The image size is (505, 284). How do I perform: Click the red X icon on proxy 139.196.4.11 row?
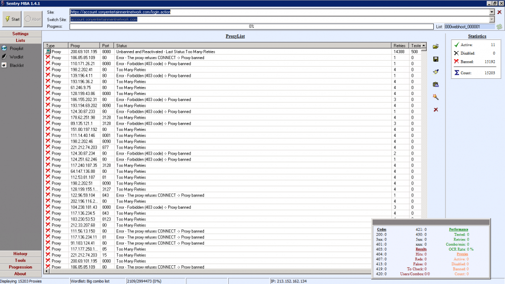[48, 75]
